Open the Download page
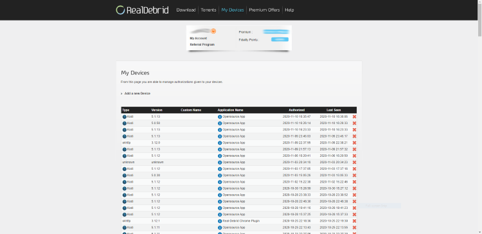 (x=186, y=10)
